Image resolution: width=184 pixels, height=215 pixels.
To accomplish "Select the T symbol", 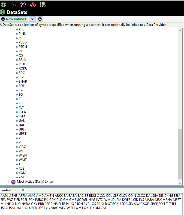I will click(20, 99).
